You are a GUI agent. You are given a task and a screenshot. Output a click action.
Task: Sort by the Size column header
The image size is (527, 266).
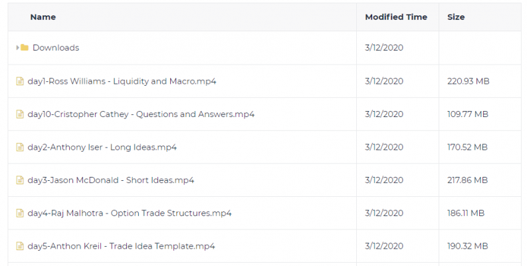456,17
